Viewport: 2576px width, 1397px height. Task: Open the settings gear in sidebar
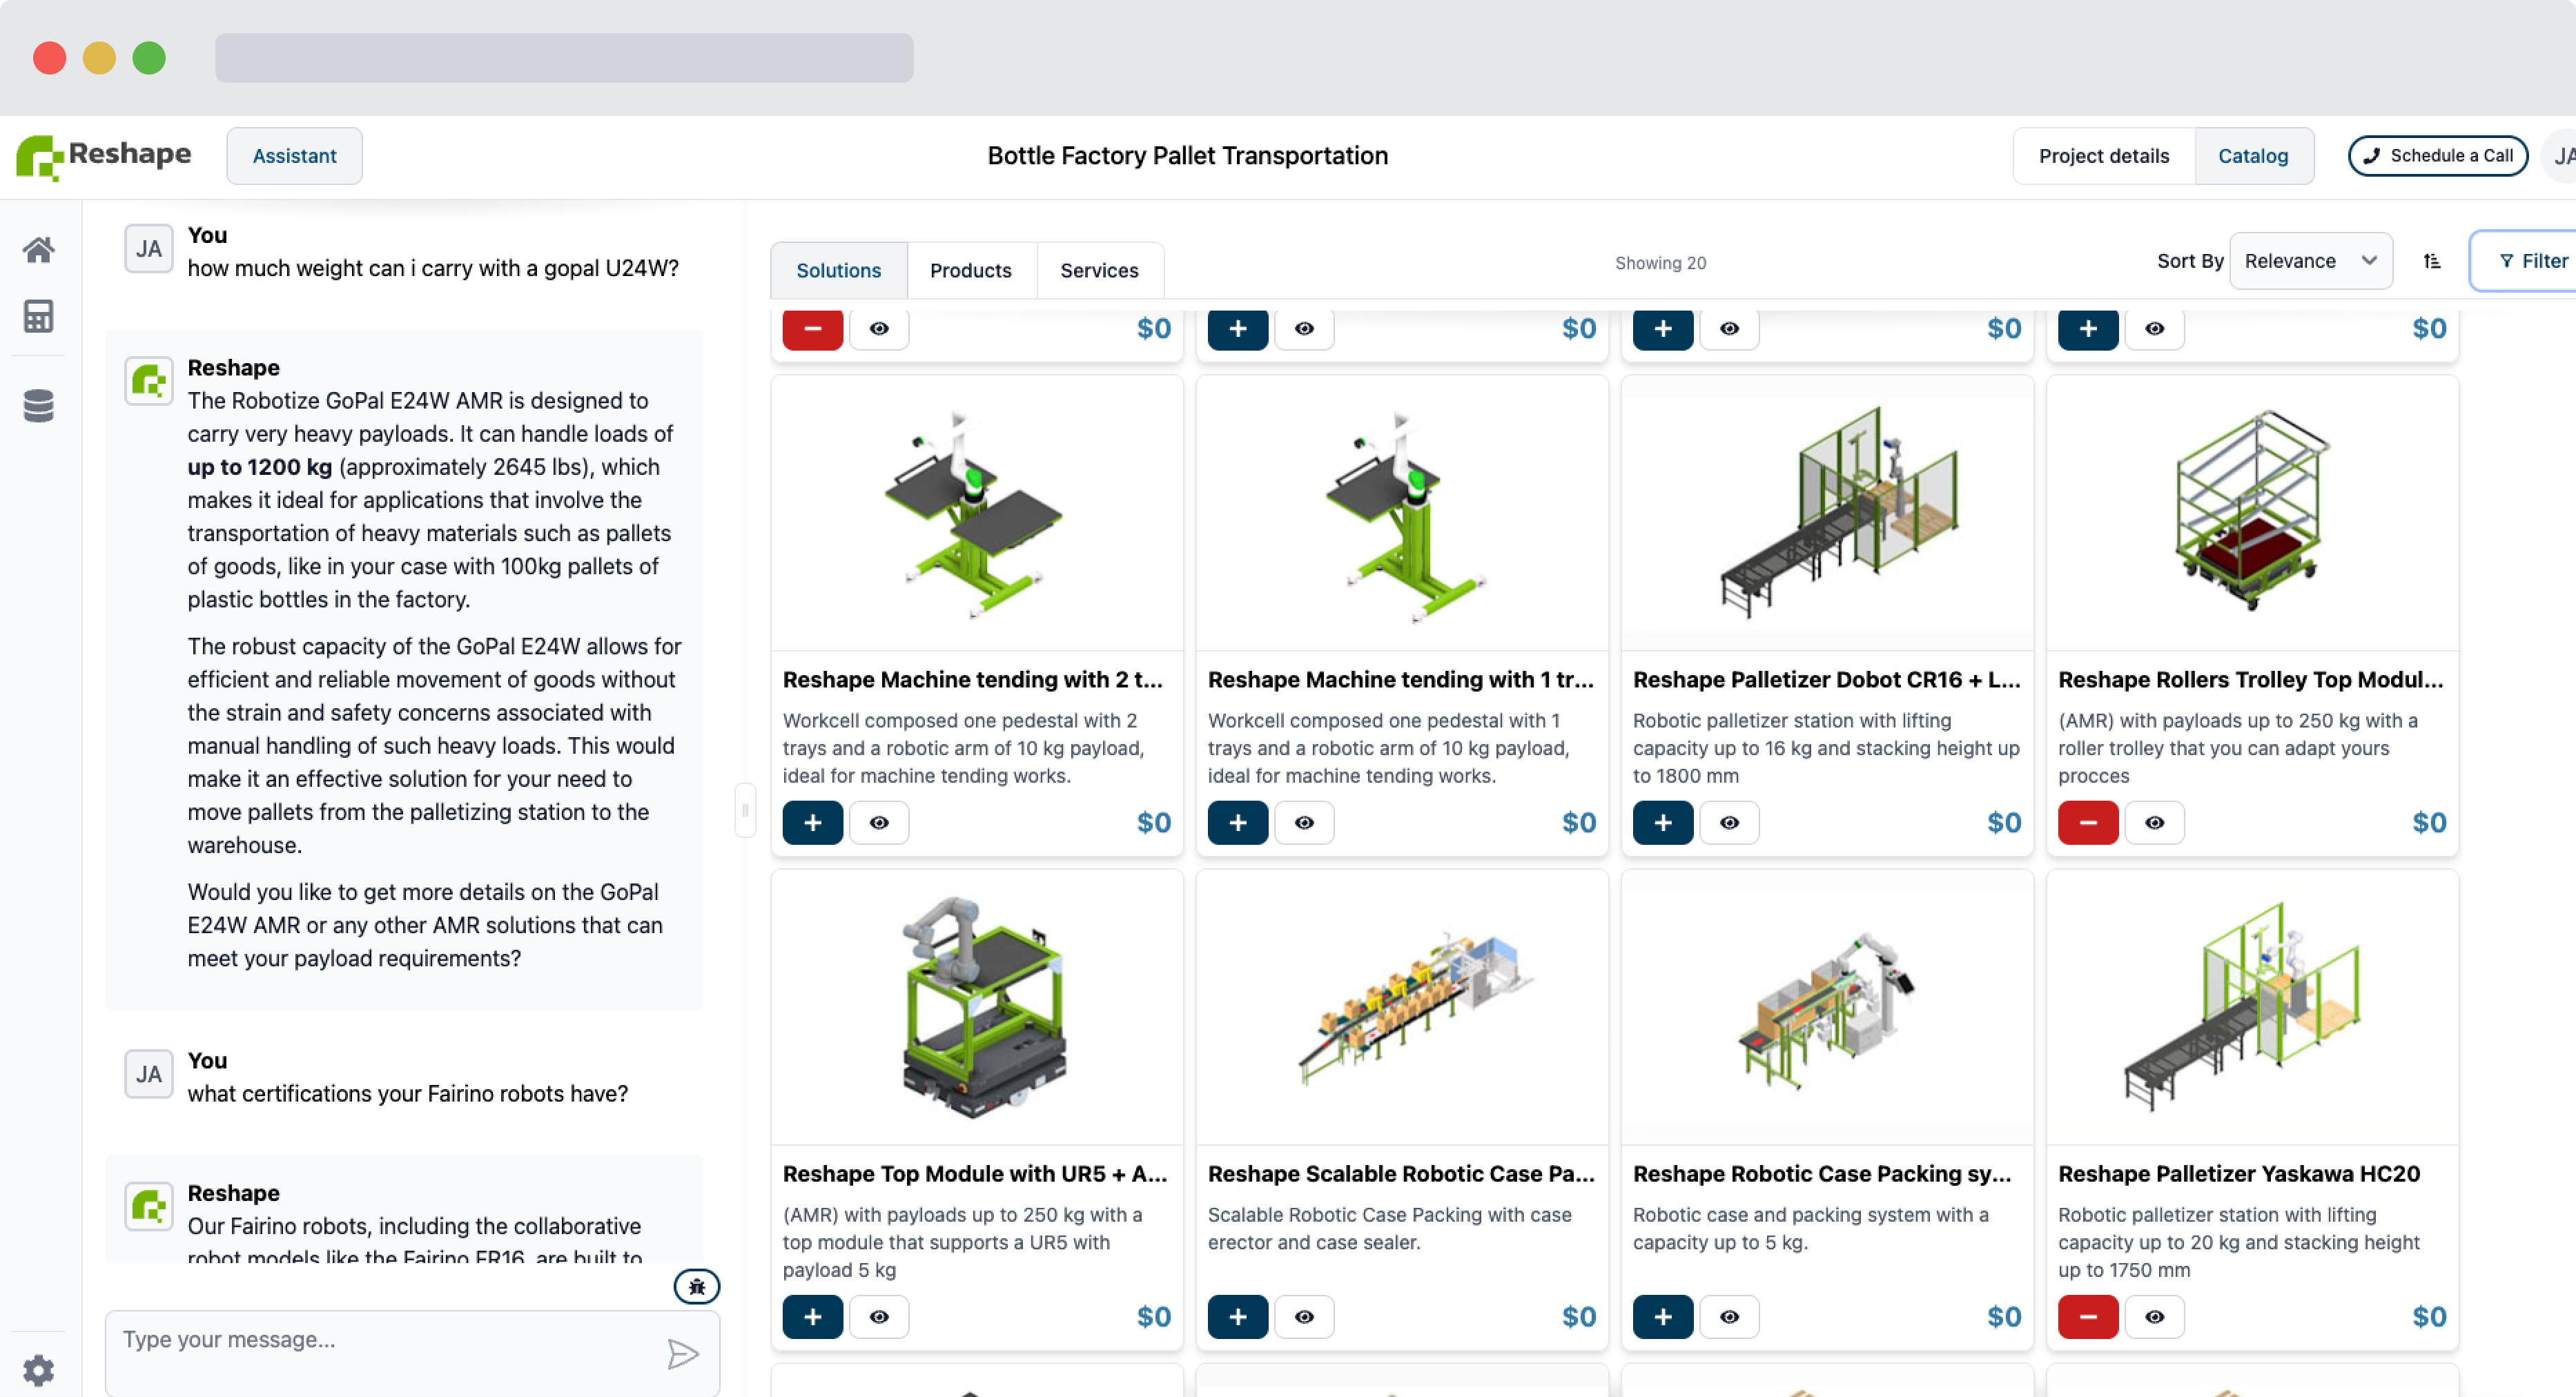[x=38, y=1369]
